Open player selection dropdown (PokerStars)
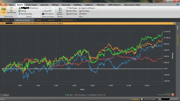Screen dimensions: 180x101 (x=29, y=8)
